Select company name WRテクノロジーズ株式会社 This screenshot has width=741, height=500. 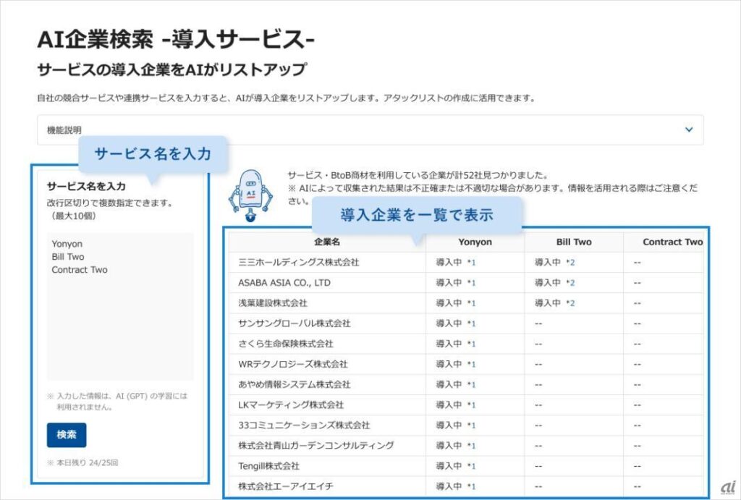click(293, 364)
